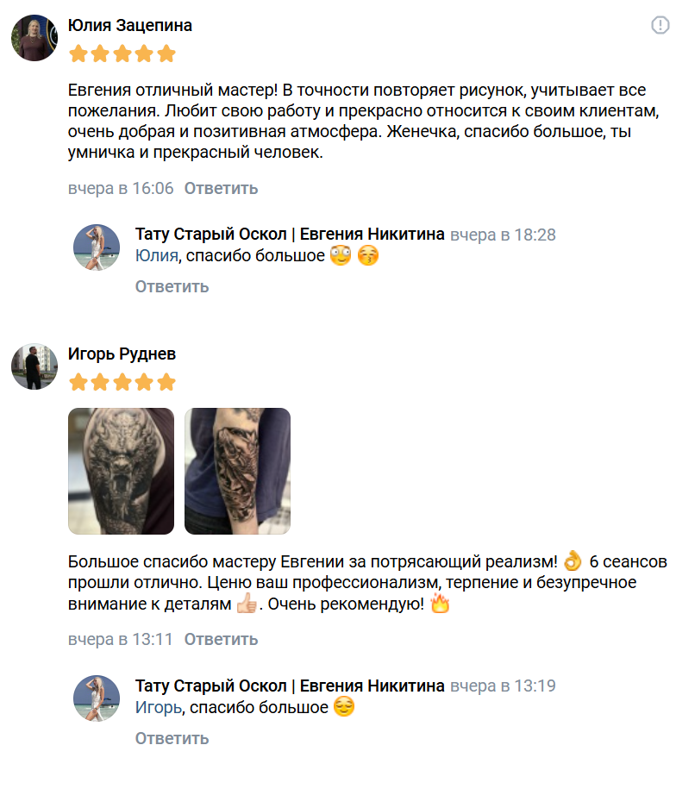Open the dragon shoulder tattoo photo
This screenshot has height=789, width=676.
(x=122, y=471)
